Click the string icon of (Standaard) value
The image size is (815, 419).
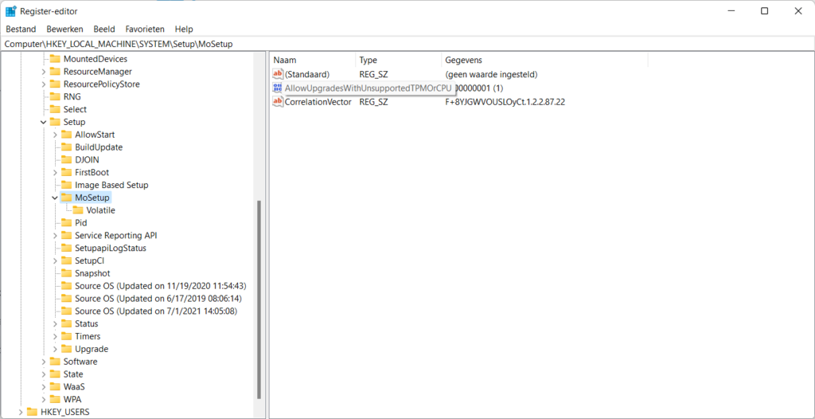(x=278, y=74)
